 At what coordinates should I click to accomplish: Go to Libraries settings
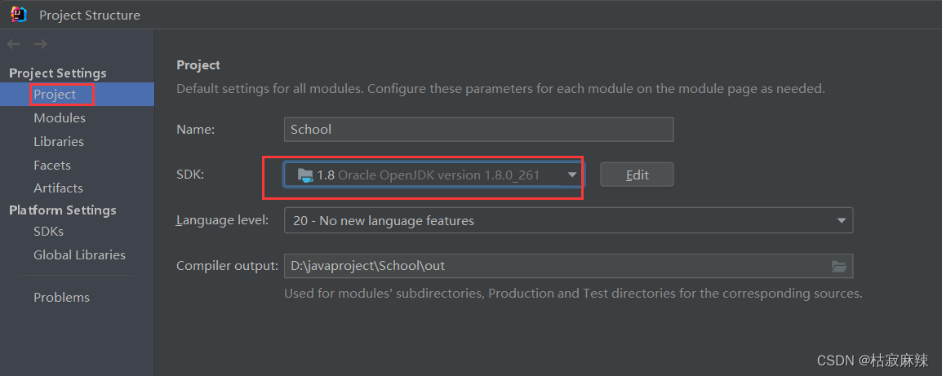(x=59, y=142)
